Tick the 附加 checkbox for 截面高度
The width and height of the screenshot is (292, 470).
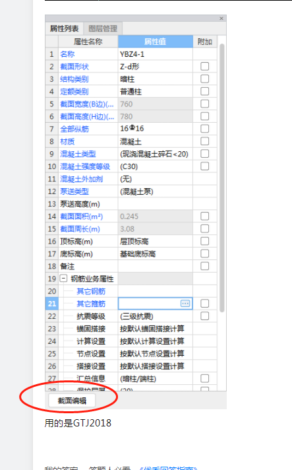(204, 116)
